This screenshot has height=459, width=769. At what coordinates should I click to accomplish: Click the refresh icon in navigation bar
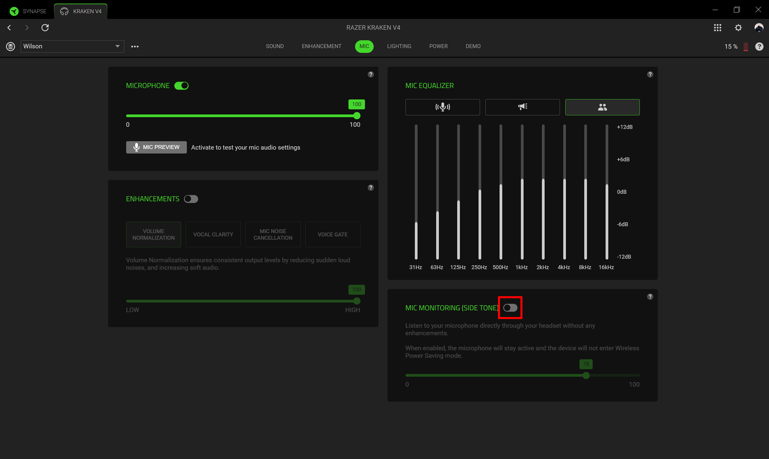click(x=45, y=27)
